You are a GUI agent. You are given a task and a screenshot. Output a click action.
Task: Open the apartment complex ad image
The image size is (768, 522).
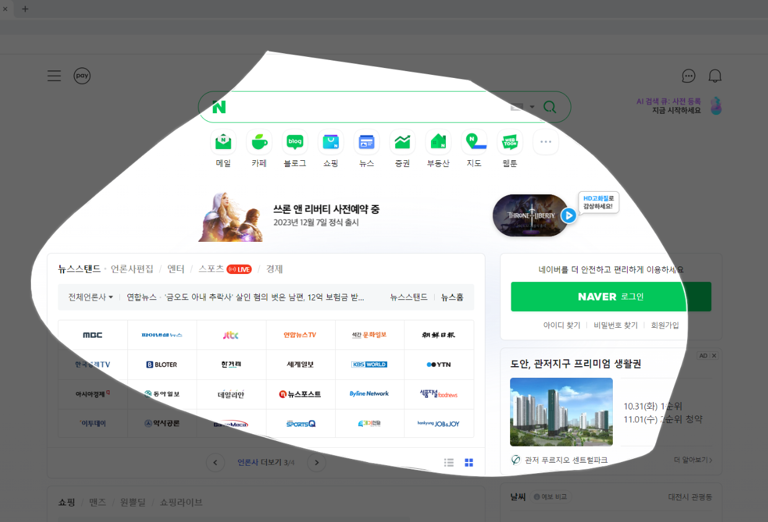[561, 412]
